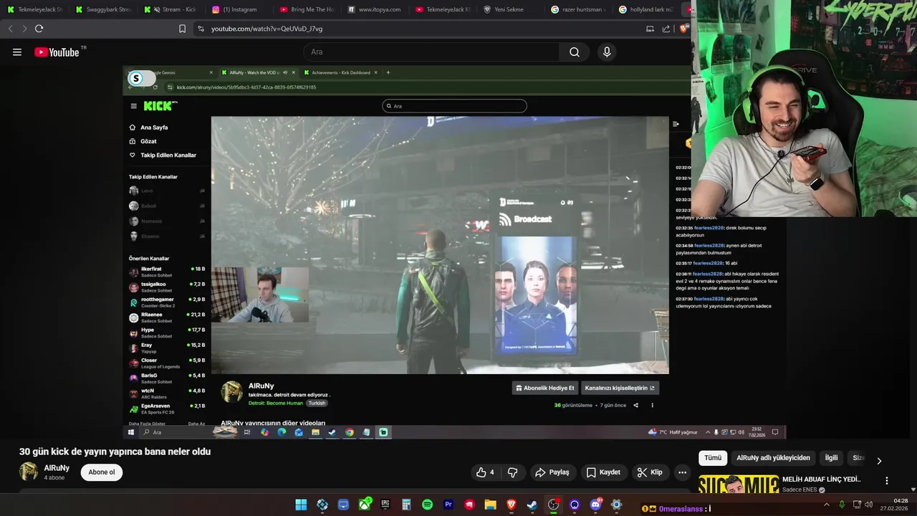
Task: Open Brave shields icon in address bar
Action: pyautogui.click(x=683, y=29)
